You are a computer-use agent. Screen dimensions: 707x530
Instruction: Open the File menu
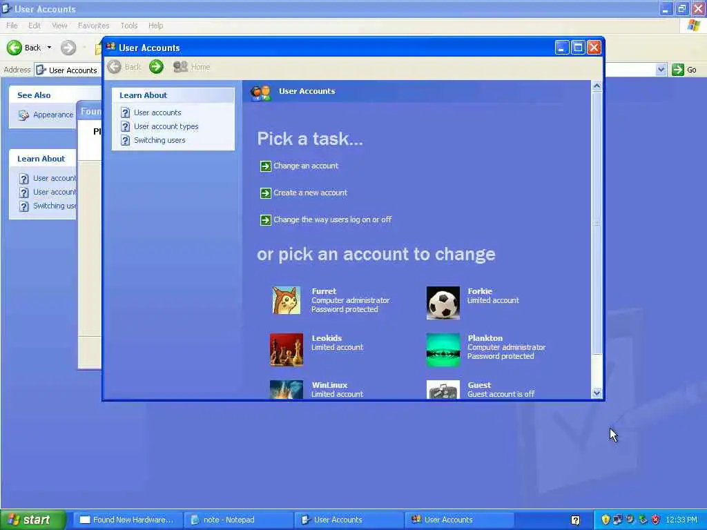pos(12,26)
